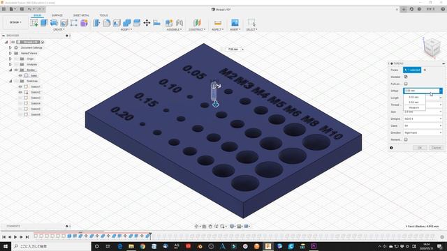Screen dimensions: 447x251
Task: Click OK in the Thread dialog
Action: tap(420, 148)
